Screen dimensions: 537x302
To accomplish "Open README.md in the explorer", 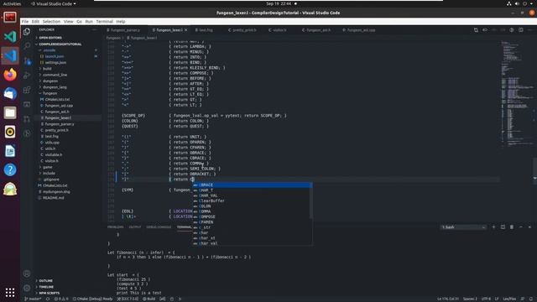I will (x=53, y=198).
